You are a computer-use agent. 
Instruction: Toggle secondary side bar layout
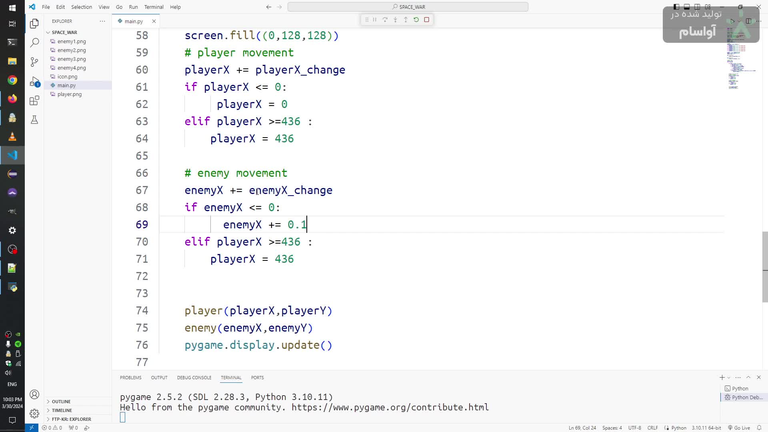coord(697,7)
